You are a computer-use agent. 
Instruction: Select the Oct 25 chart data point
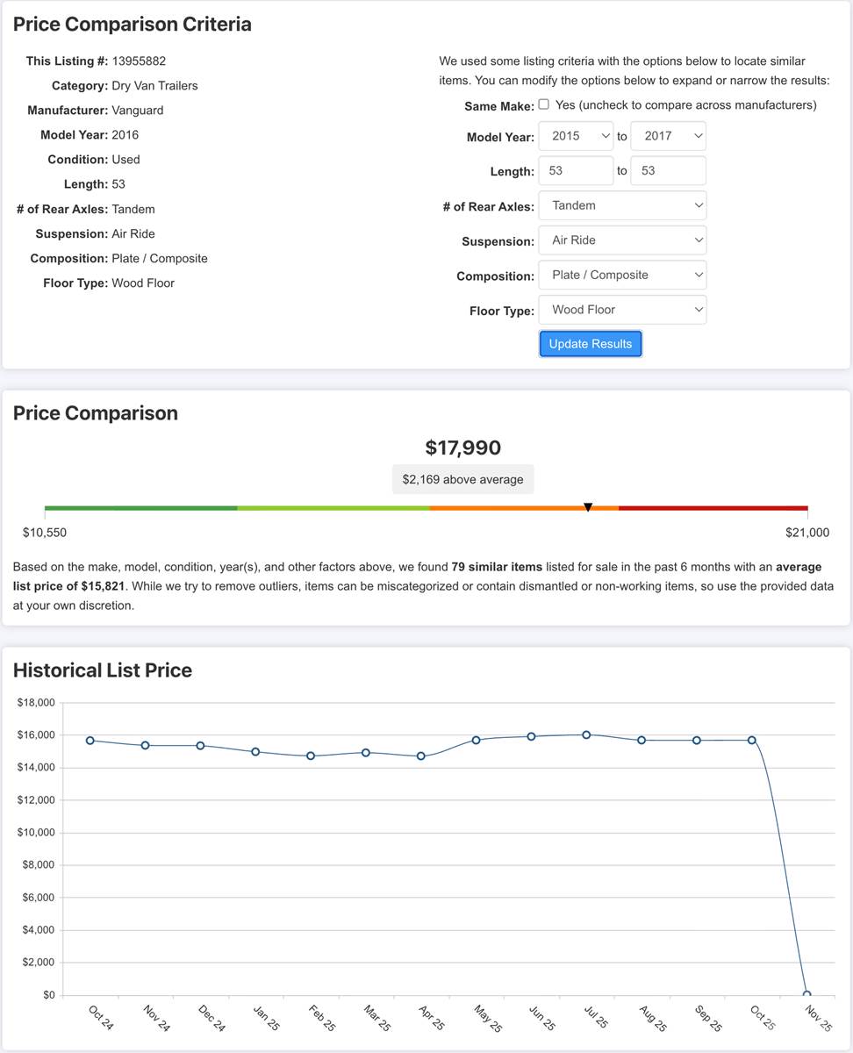[x=752, y=740]
